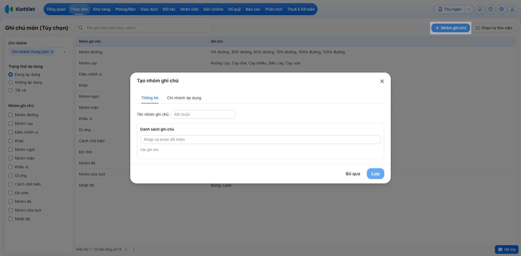
Task: Open the Kho hàng menu
Action: tap(102, 9)
